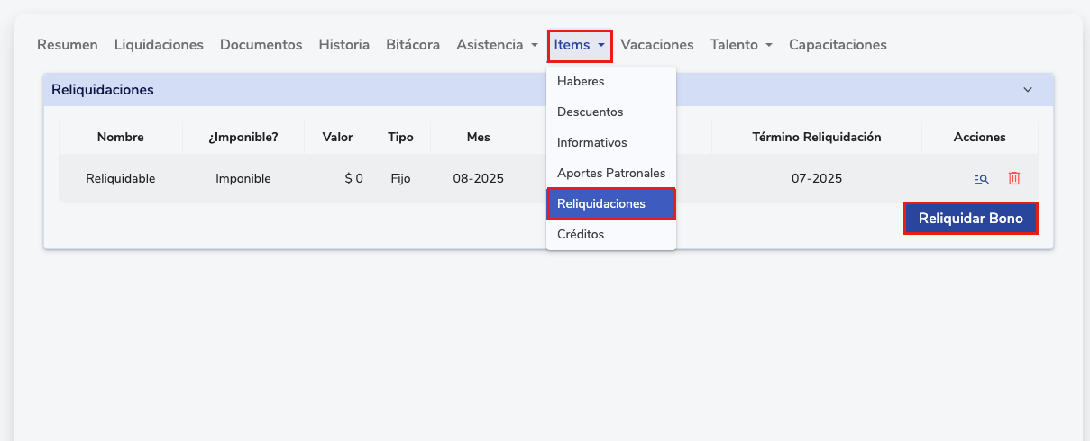Open the Items dropdown menu
This screenshot has width=1090, height=441.
[x=580, y=45]
